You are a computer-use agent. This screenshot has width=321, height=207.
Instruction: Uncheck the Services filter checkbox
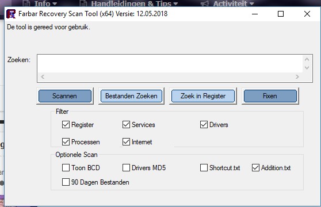[x=126, y=124]
